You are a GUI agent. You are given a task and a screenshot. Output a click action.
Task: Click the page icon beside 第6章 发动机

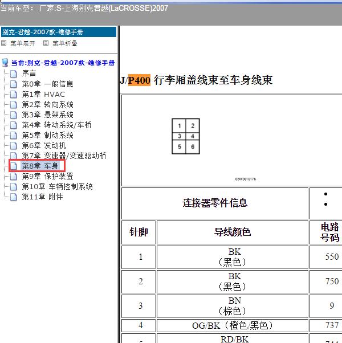point(14,145)
